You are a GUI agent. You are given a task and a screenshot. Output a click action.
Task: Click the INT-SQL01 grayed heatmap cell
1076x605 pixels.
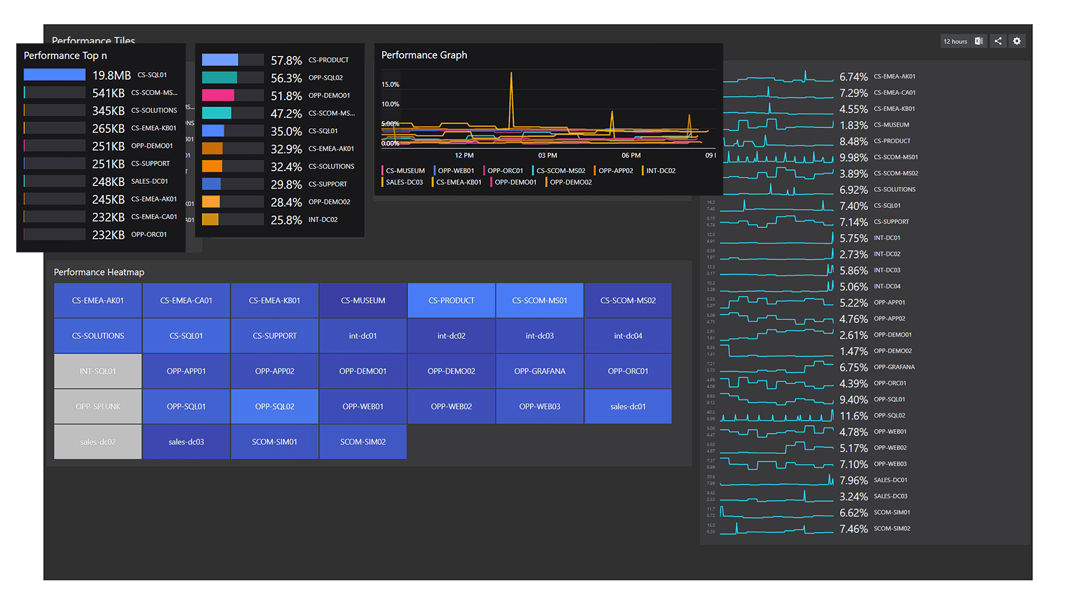coord(98,371)
